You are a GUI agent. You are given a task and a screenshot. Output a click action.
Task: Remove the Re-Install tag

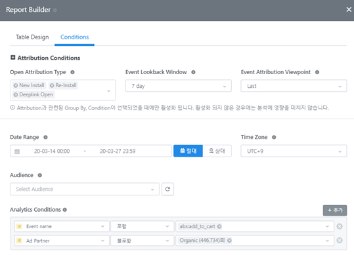tap(52, 86)
